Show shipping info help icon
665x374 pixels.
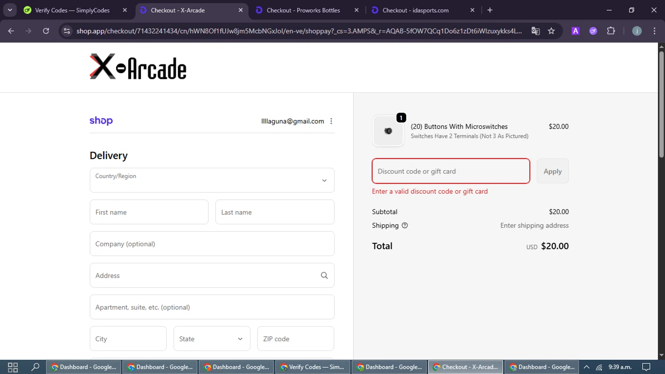405,225
